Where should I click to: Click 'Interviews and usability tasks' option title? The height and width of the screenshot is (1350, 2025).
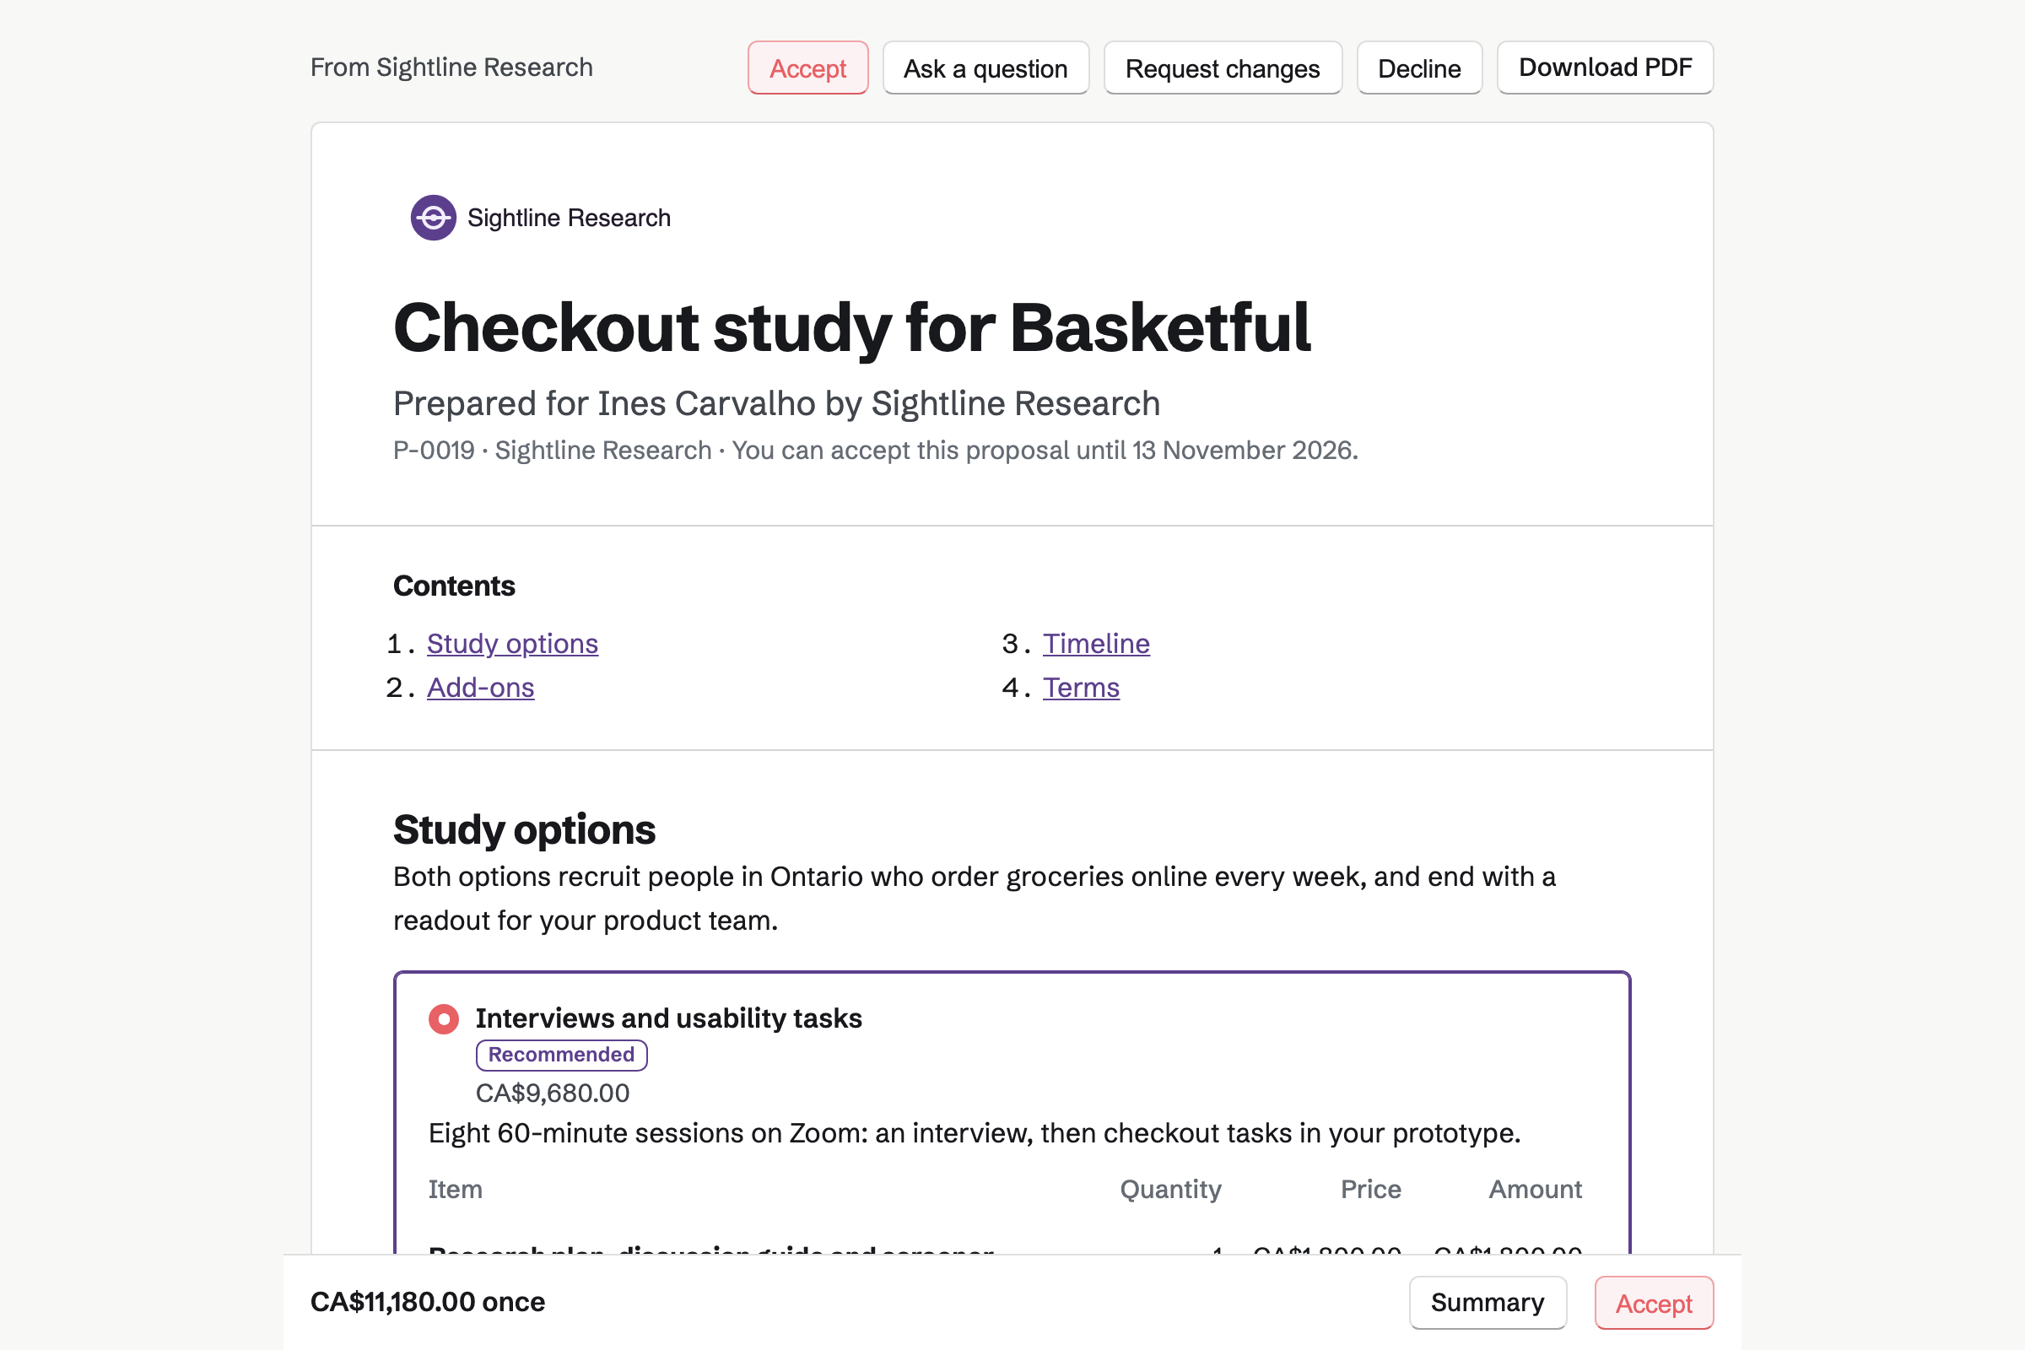coord(668,1018)
